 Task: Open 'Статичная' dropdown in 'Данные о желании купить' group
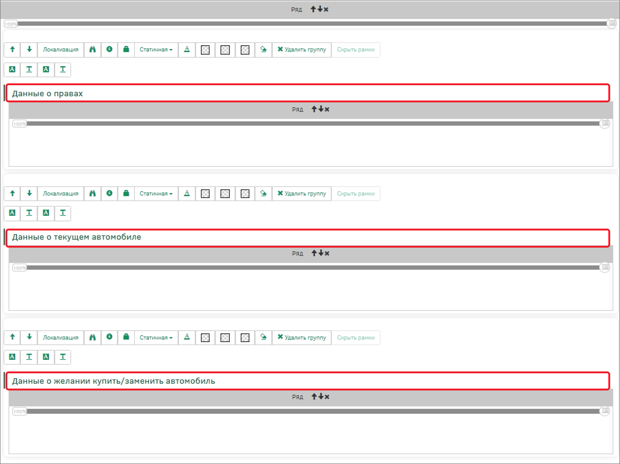[156, 337]
